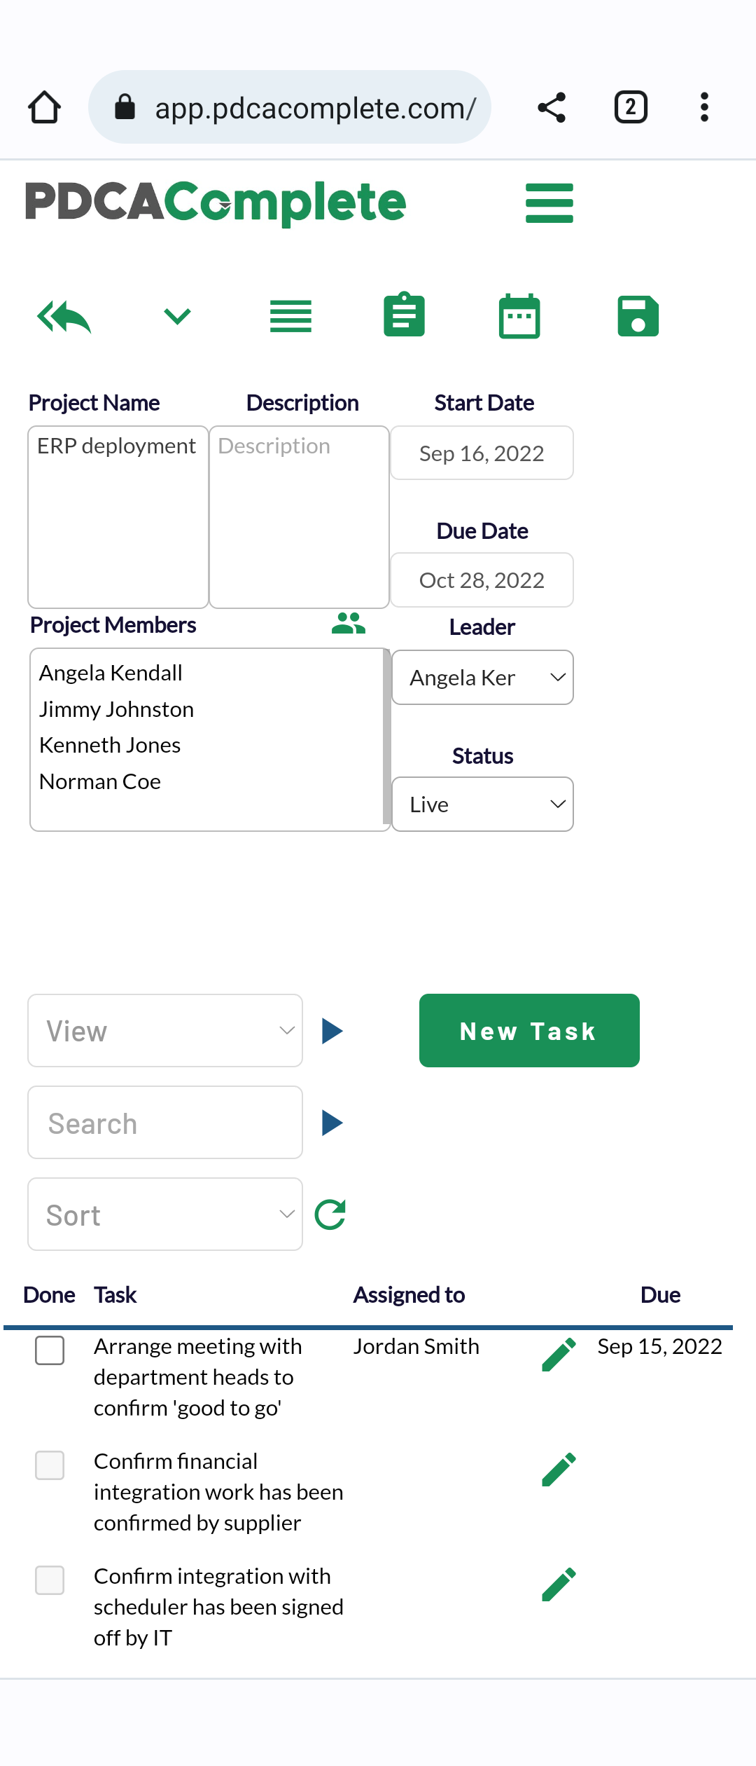Viewport: 756px width, 1766px height.
Task: Click the New Task button
Action: 529,1030
